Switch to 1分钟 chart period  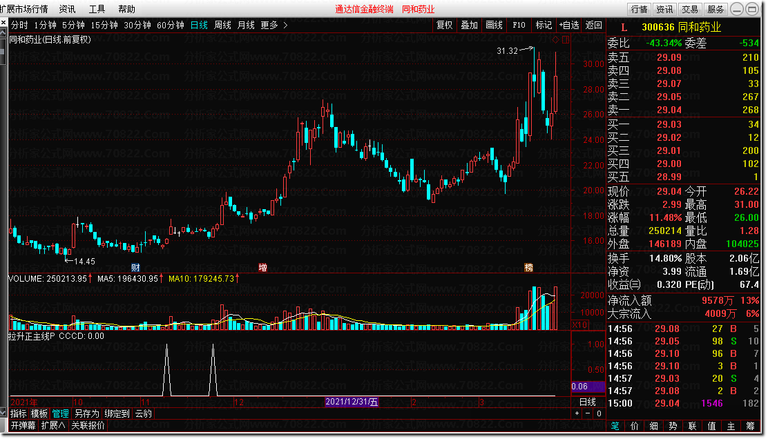point(45,25)
